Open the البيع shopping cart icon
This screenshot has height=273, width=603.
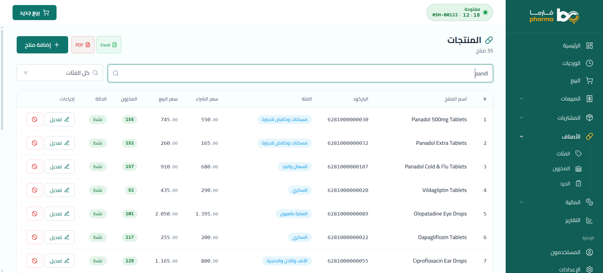pos(589,81)
